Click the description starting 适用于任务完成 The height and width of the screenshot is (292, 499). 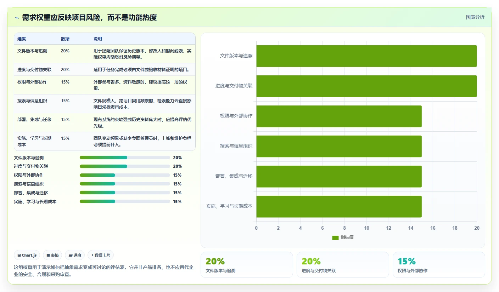(141, 70)
